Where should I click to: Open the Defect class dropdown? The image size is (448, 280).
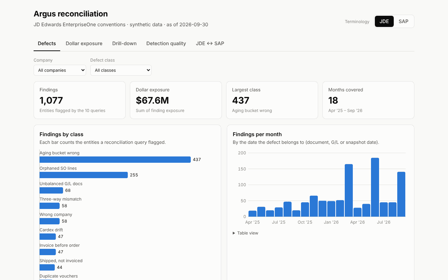121,70
